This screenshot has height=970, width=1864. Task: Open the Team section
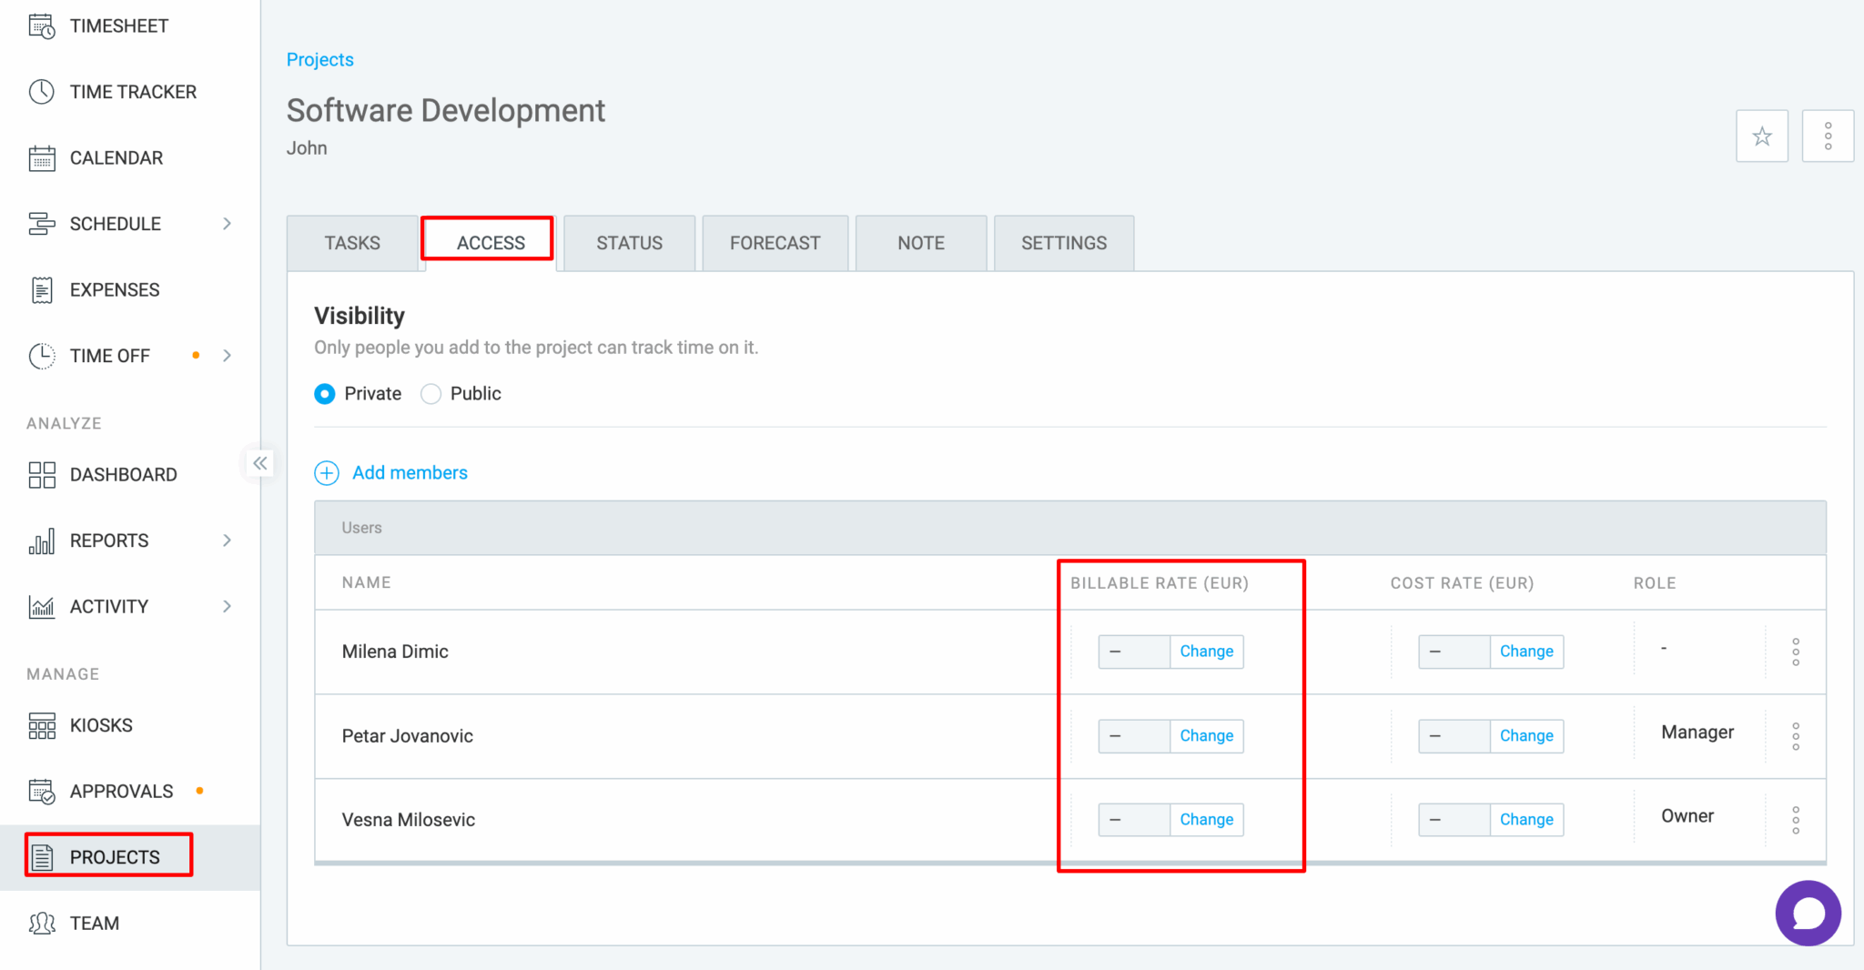click(94, 923)
